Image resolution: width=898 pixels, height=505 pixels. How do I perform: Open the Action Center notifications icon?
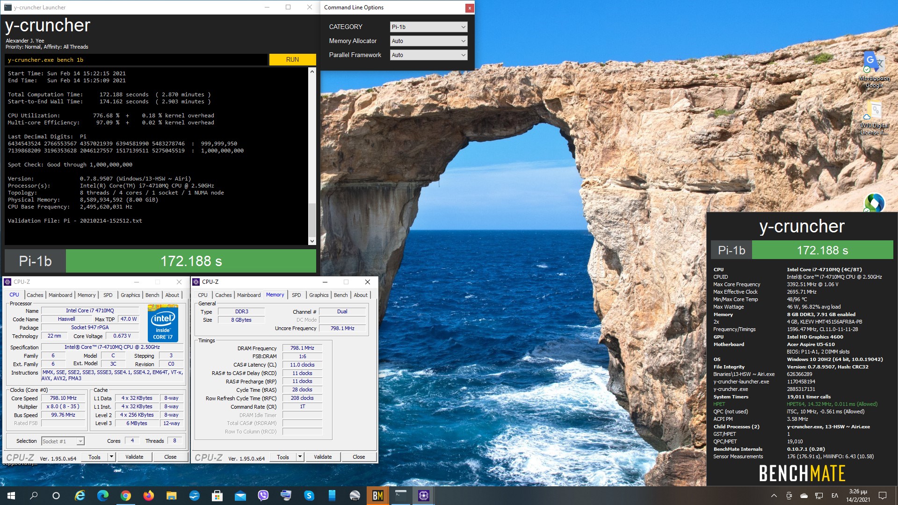click(883, 496)
